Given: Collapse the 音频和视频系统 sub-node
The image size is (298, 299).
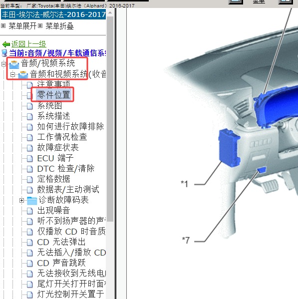Looking at the screenshot, I should pyautogui.click(x=12, y=74).
